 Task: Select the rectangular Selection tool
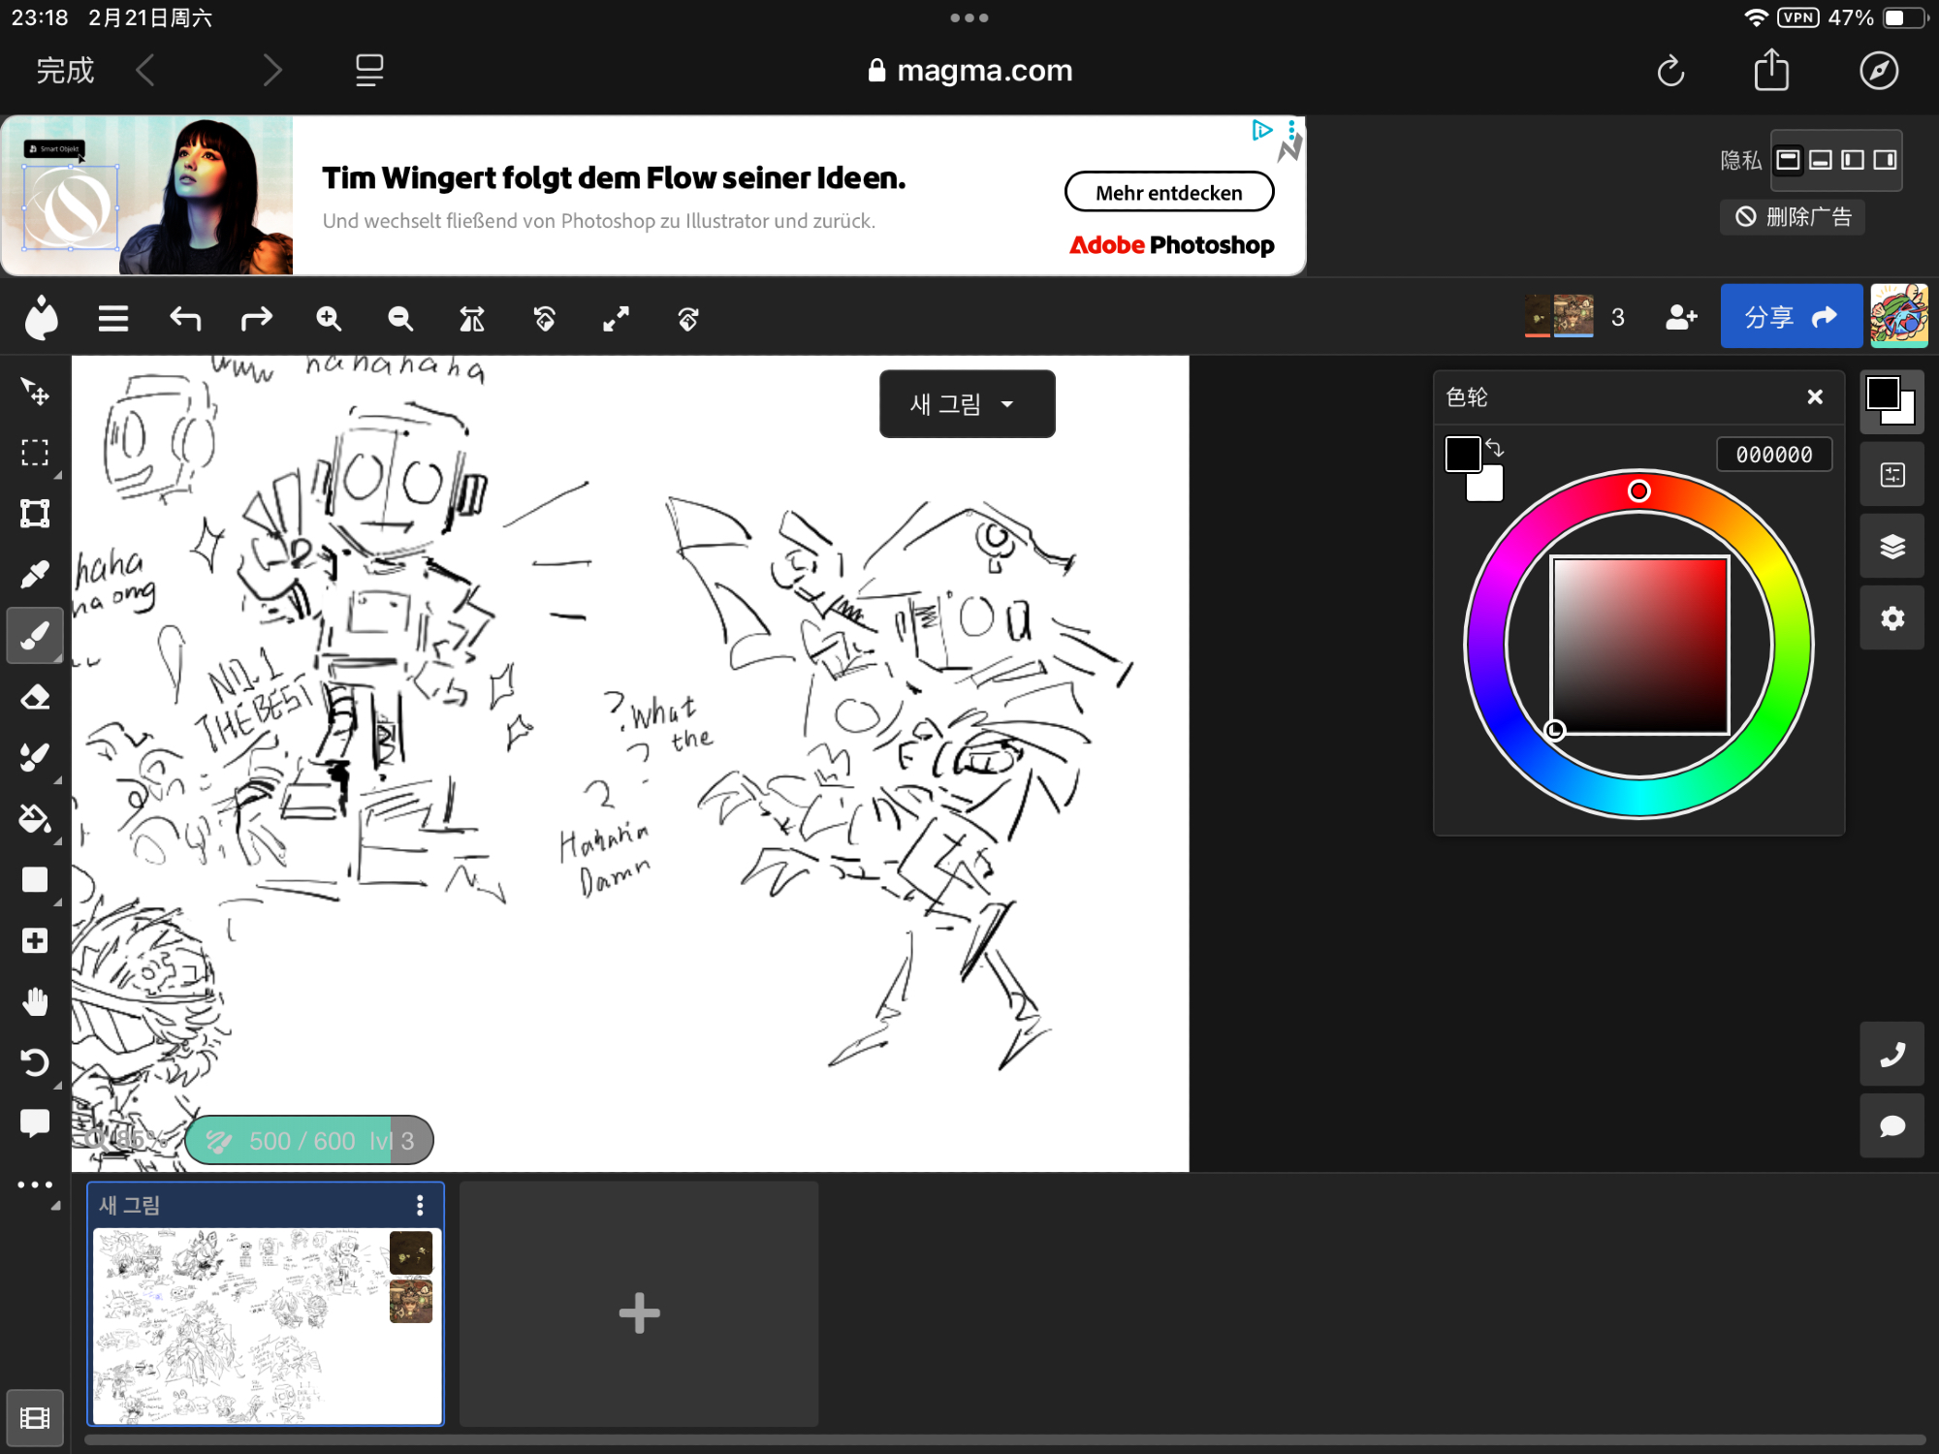click(35, 453)
